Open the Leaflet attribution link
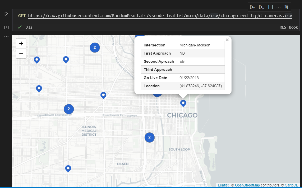This screenshot has width=302, height=188. (223, 185)
